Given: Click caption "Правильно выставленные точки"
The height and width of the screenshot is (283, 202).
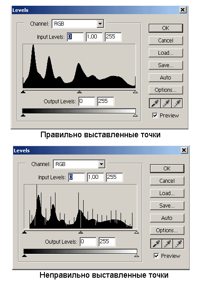Looking at the screenshot, I should [100, 135].
